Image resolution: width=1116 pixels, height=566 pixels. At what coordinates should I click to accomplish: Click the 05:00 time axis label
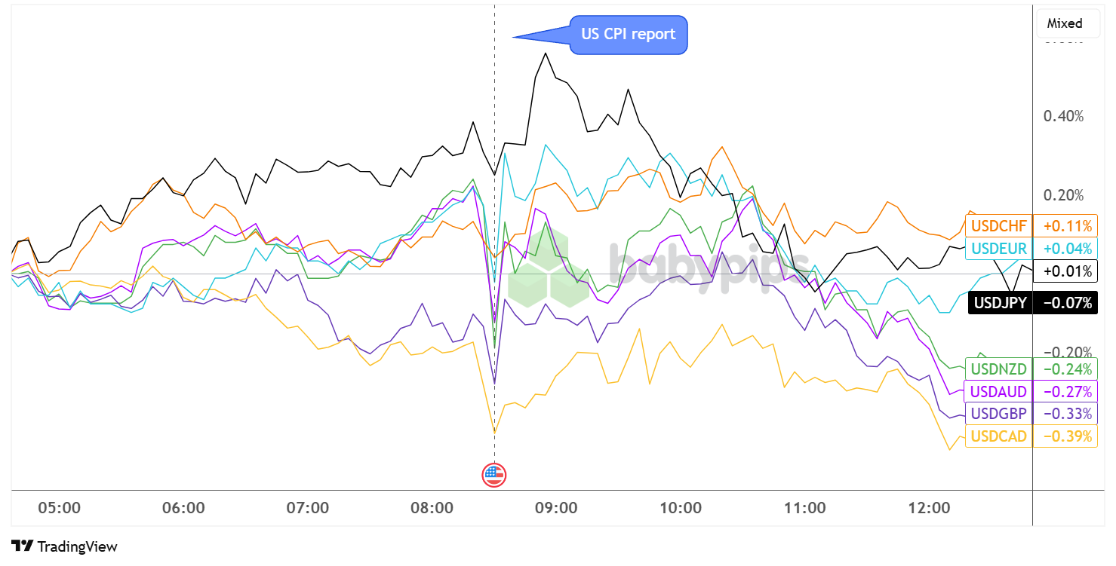click(60, 508)
